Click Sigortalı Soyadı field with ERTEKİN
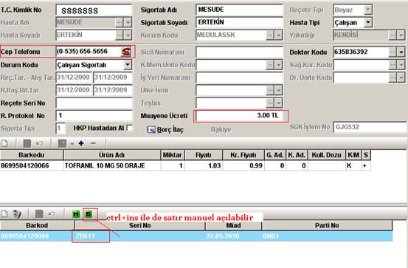This screenshot has width=408, height=268. (x=239, y=22)
